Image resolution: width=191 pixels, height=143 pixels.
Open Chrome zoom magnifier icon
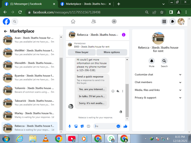click(x=147, y=12)
